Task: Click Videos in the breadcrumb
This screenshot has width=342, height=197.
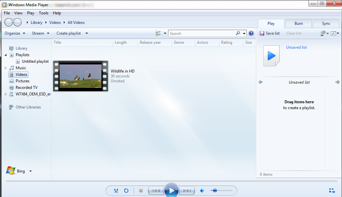Action: (55, 23)
